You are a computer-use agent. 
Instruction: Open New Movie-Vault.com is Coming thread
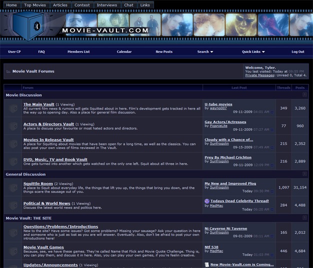click(242, 264)
